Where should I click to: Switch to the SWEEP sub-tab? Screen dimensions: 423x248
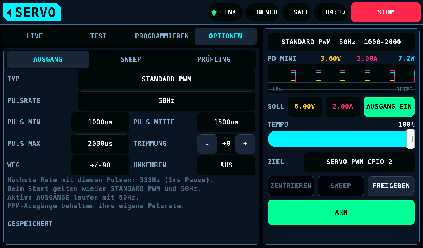coord(131,60)
